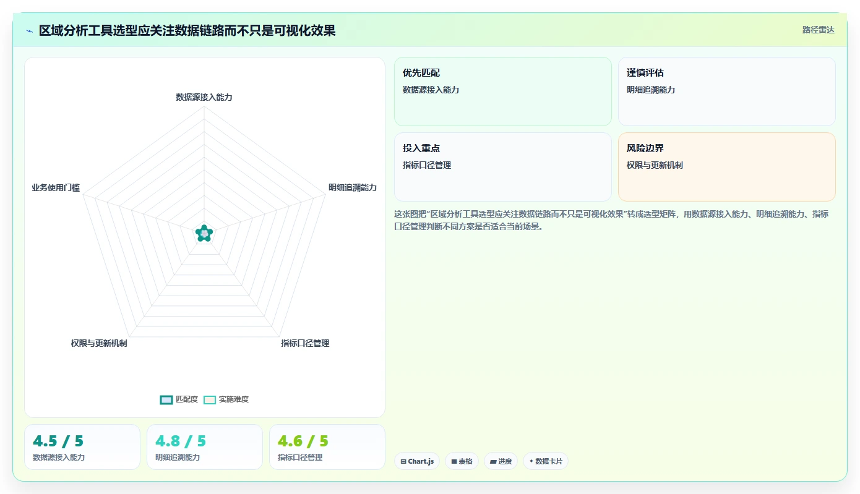The height and width of the screenshot is (494, 860).
Task: Click the 实施难度 legend color box
Action: [210, 399]
